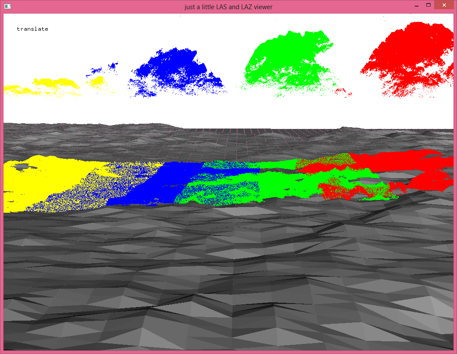Click the gray triangulated terrain in the foreground
457x354 pixels.
click(220, 285)
